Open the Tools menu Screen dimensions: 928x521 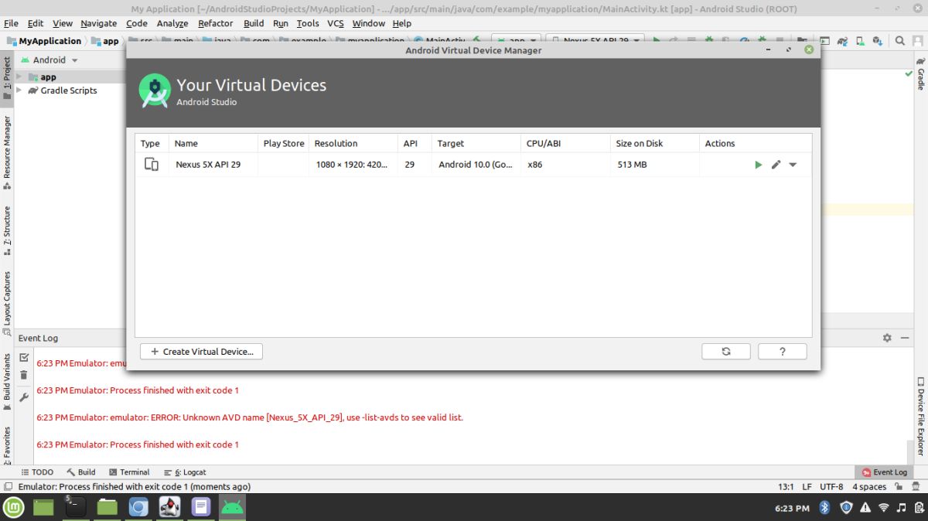pyautogui.click(x=308, y=23)
